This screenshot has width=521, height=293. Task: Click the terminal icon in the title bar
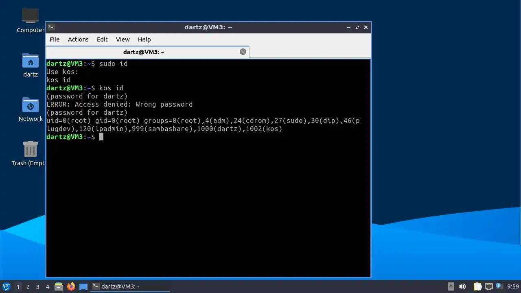click(x=51, y=27)
